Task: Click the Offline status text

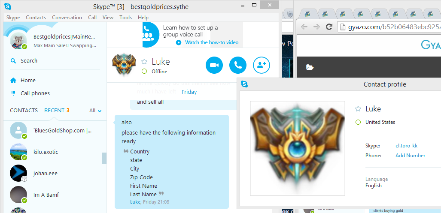Action: tap(159, 72)
